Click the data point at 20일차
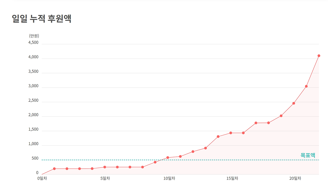 [294, 103]
